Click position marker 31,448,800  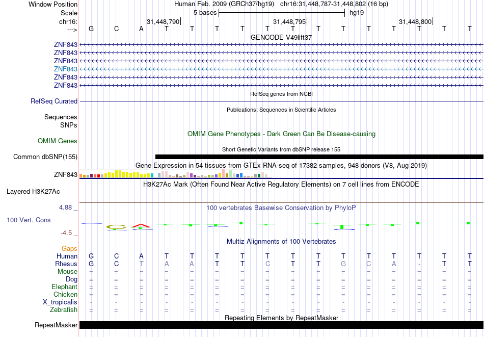point(415,21)
